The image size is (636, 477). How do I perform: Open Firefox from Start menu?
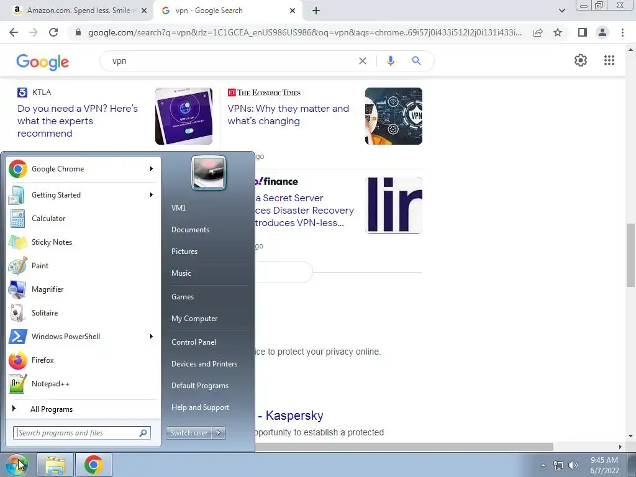pos(83,360)
